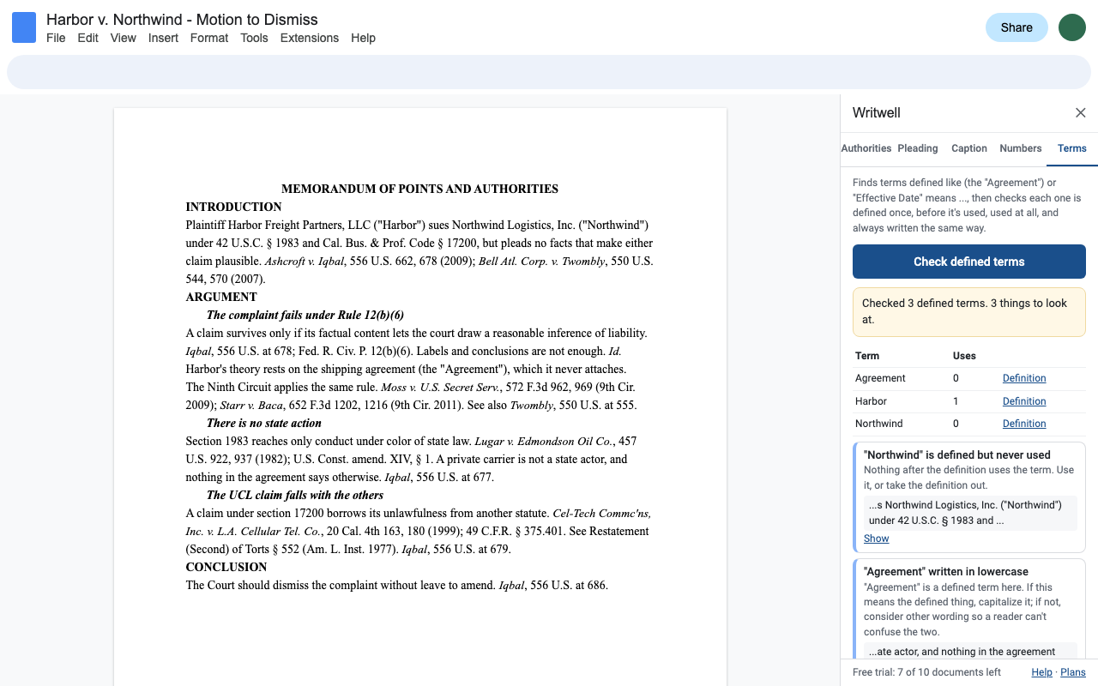The width and height of the screenshot is (1098, 686).
Task: Click the 'Free trial: 7 of 10 documents left' text
Action: tap(926, 672)
